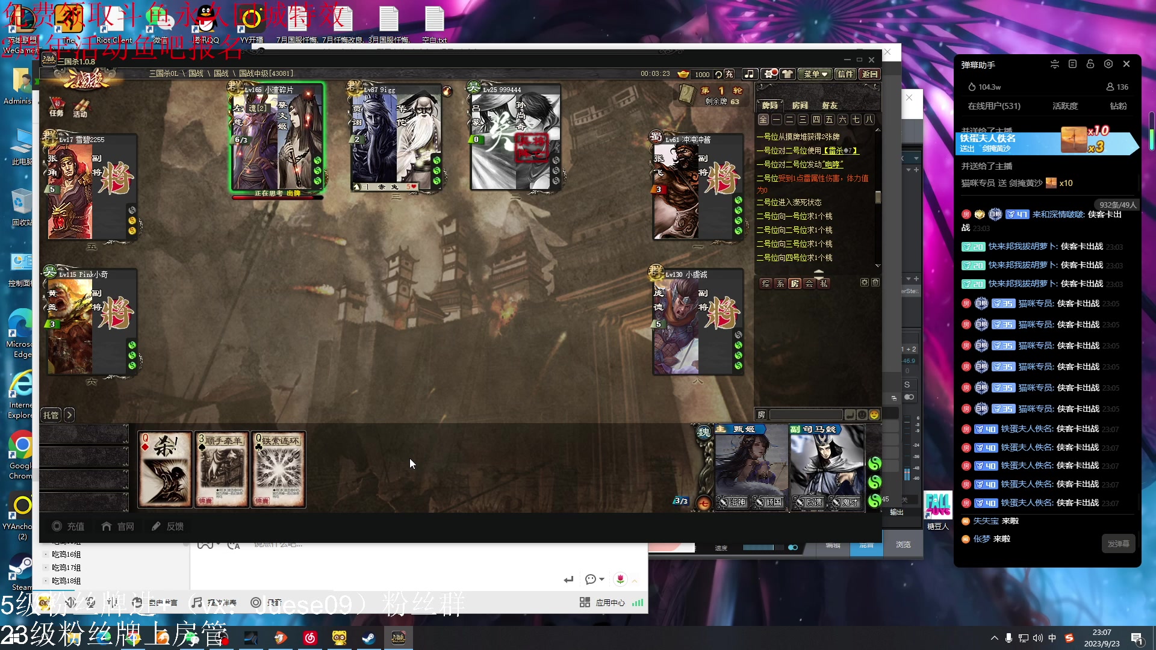Screen dimensions: 1156x650
Task: Mute game music with the note icon
Action: click(x=749, y=74)
